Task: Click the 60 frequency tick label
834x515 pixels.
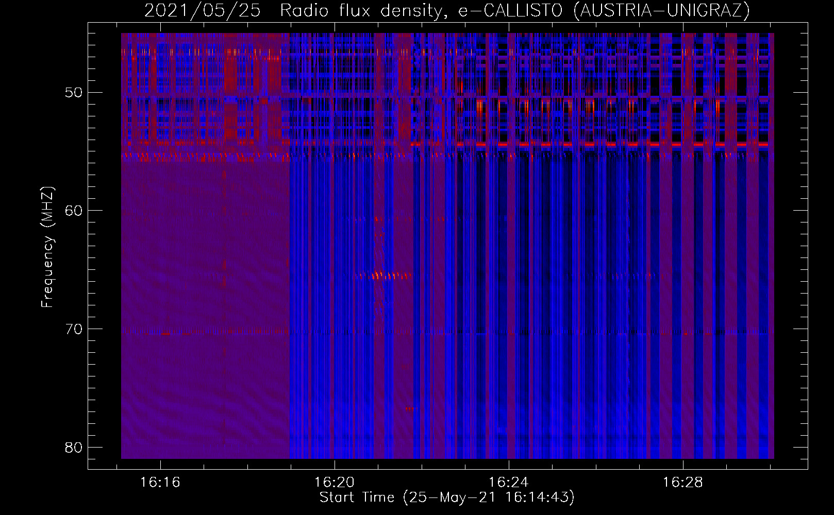Action: coord(74,211)
